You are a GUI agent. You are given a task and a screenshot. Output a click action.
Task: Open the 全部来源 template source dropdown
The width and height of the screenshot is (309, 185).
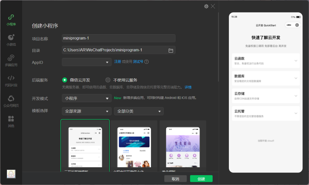tap(87, 111)
